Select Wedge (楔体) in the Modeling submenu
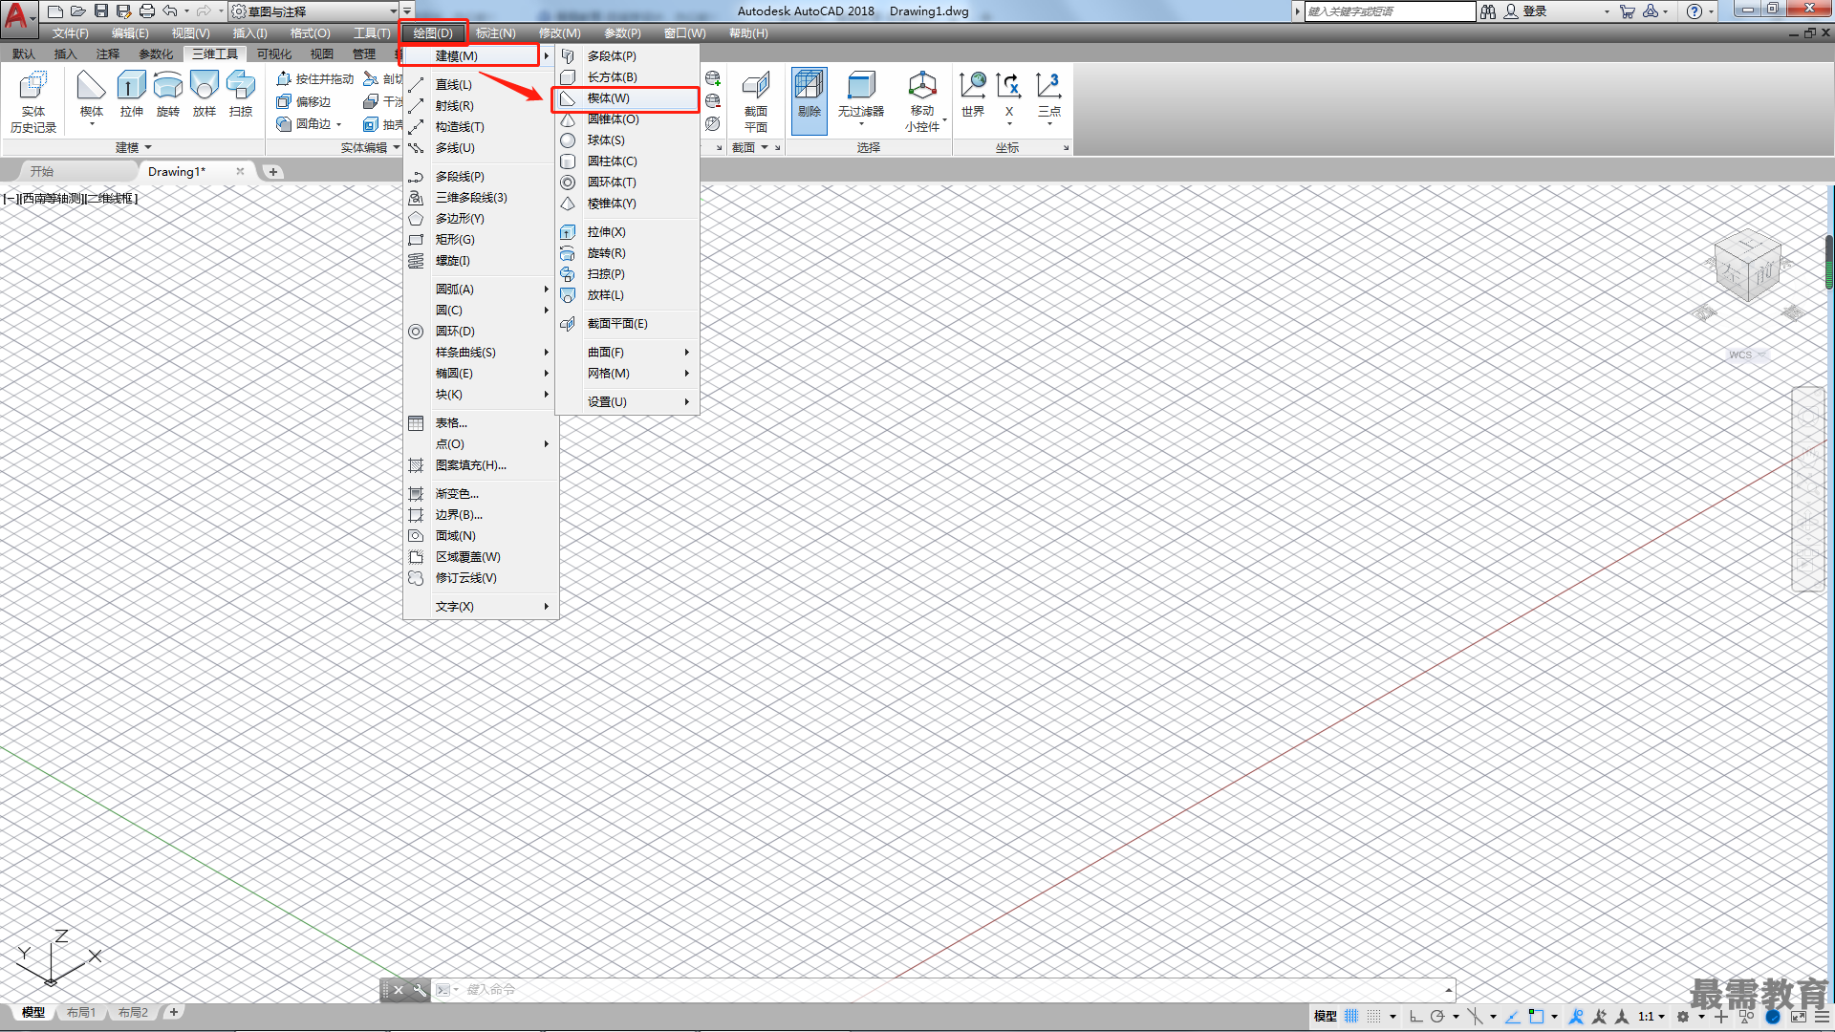 pyautogui.click(x=626, y=98)
